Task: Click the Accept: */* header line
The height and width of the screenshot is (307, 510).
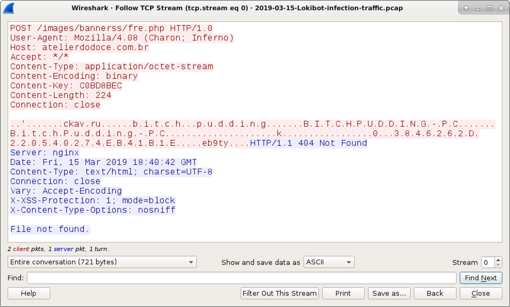Action: (39, 57)
